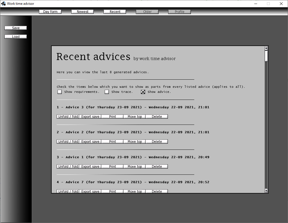Export save for Advice 3

pos(90,116)
